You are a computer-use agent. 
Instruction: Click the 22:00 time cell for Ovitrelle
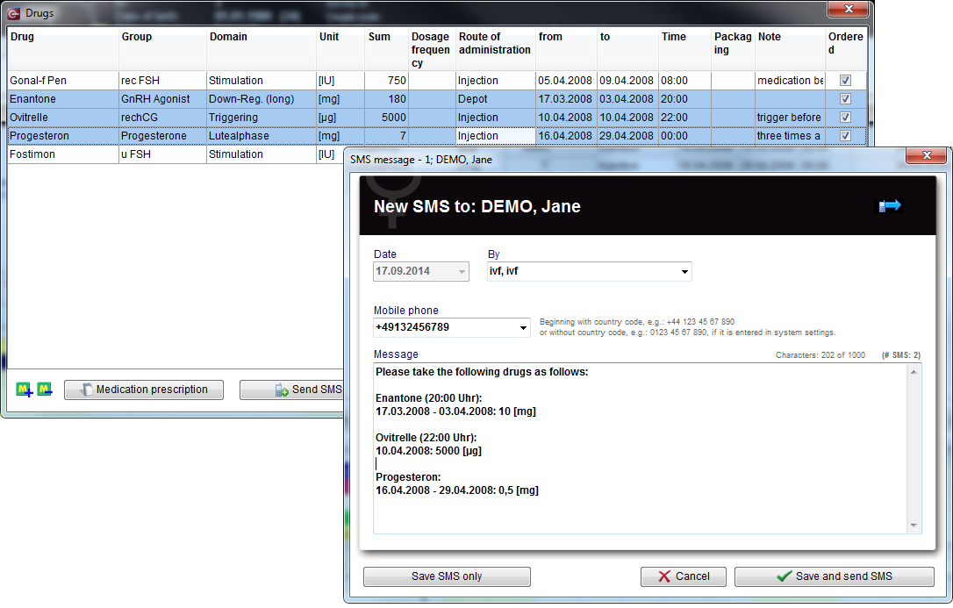(684, 118)
